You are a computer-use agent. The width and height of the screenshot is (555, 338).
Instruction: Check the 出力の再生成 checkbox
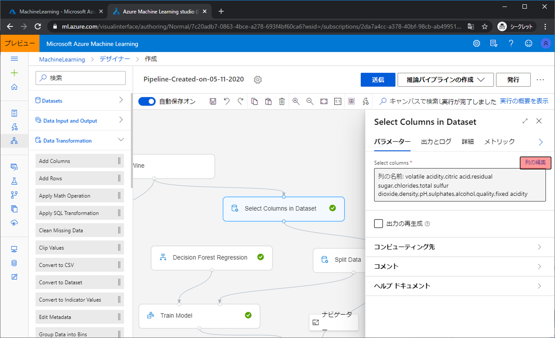click(379, 224)
